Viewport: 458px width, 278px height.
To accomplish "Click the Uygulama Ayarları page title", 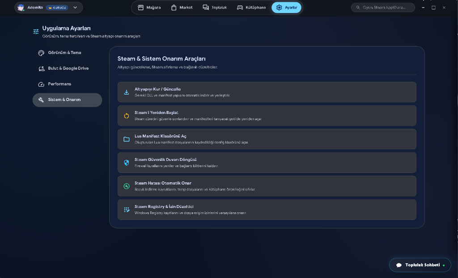I will 66,28.
